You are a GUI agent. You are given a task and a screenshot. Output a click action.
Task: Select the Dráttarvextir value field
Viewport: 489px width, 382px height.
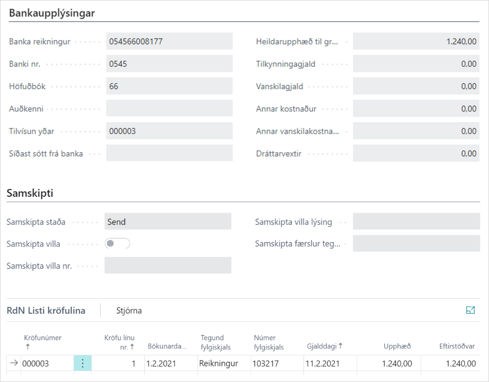coord(416,154)
